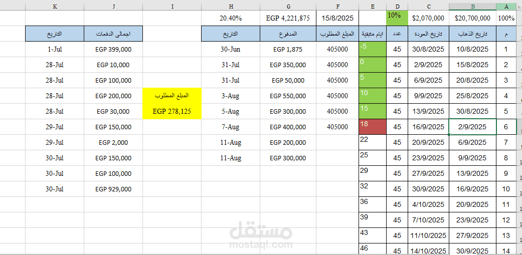The image size is (522, 255).
Task: Click serial number 14 in column A
Action: pos(506,249)
